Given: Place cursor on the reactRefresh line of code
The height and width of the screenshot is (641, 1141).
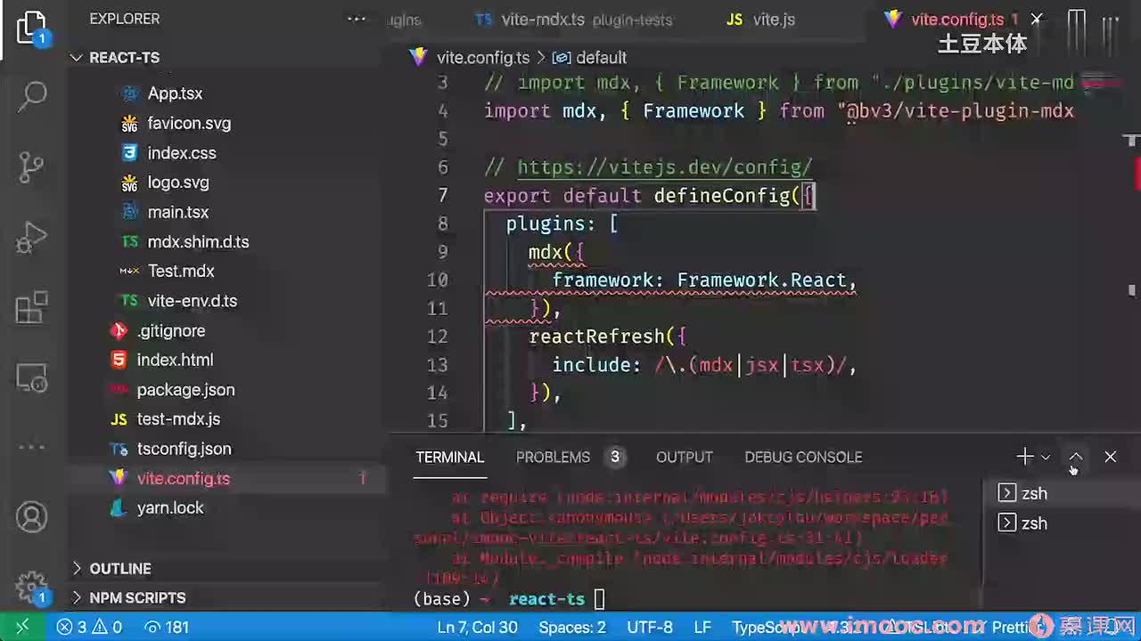Looking at the screenshot, I should click(x=607, y=337).
